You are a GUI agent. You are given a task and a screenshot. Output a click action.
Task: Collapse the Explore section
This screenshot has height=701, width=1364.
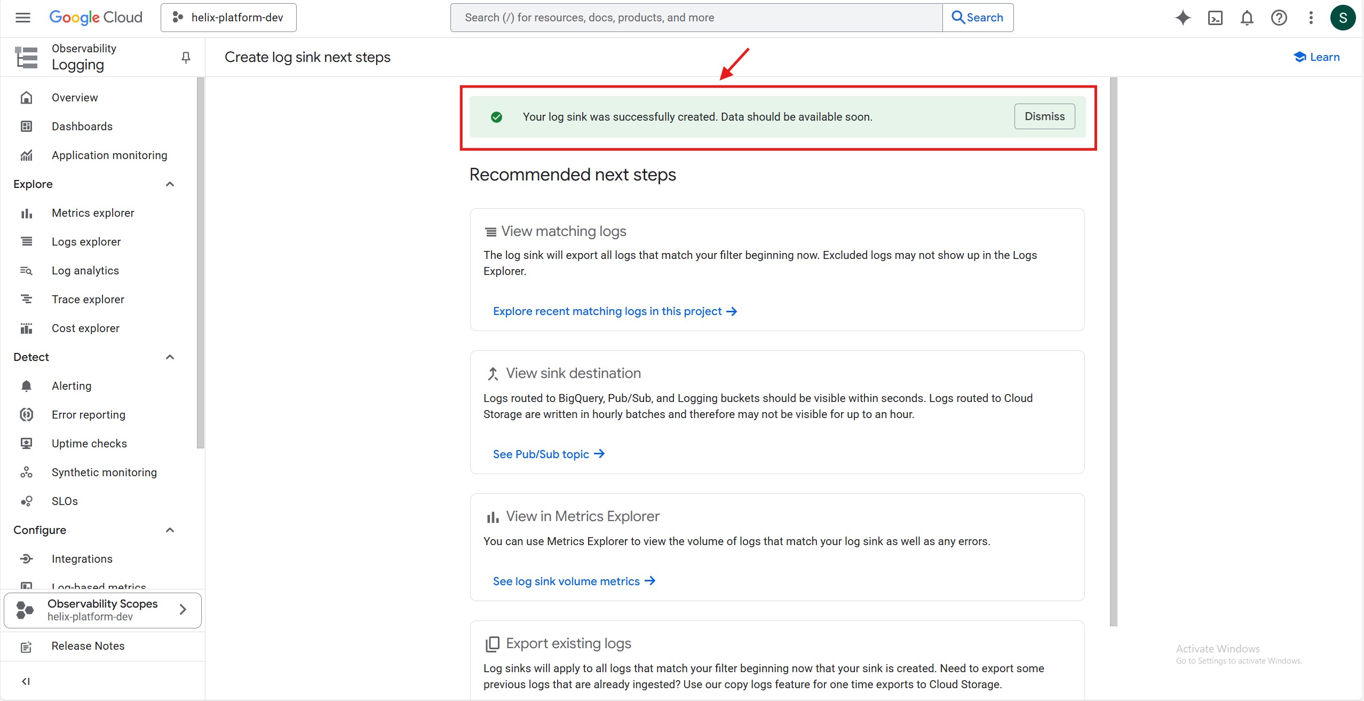click(x=170, y=184)
